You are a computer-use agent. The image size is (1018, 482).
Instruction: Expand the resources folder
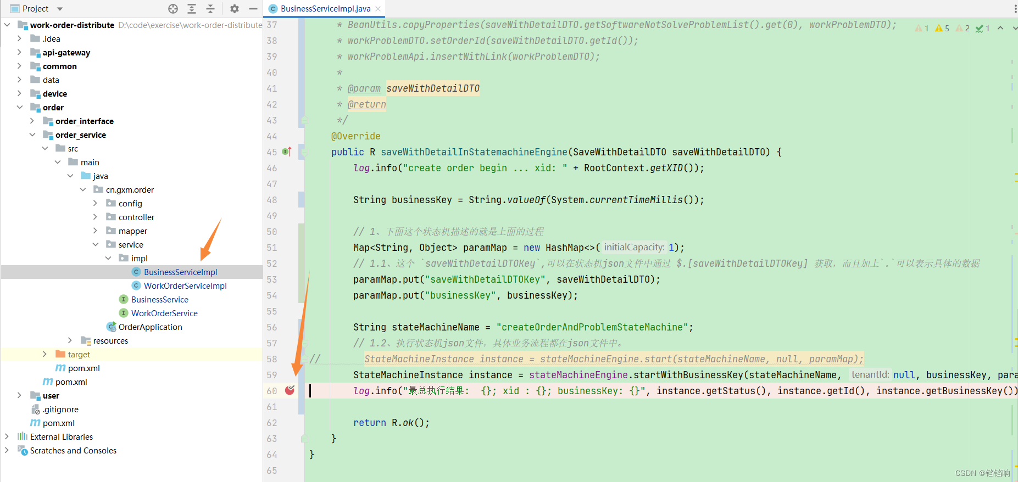(x=70, y=340)
